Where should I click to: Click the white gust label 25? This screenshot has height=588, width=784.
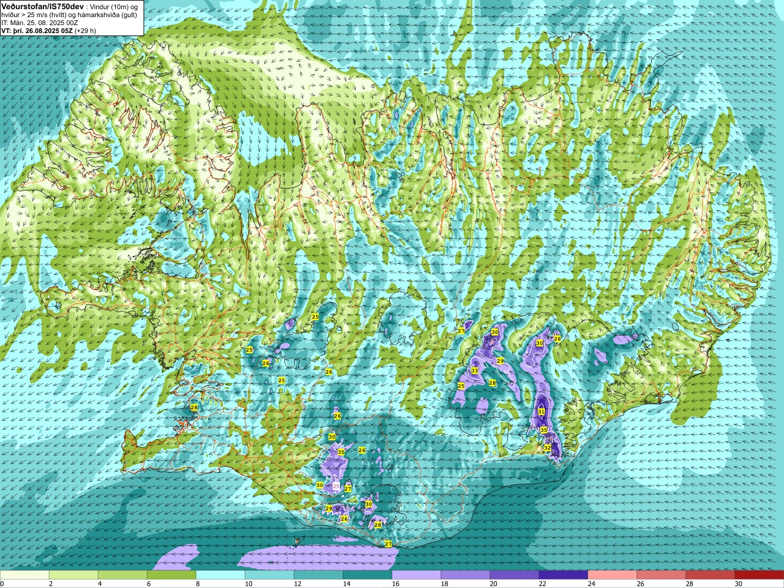click(x=336, y=486)
